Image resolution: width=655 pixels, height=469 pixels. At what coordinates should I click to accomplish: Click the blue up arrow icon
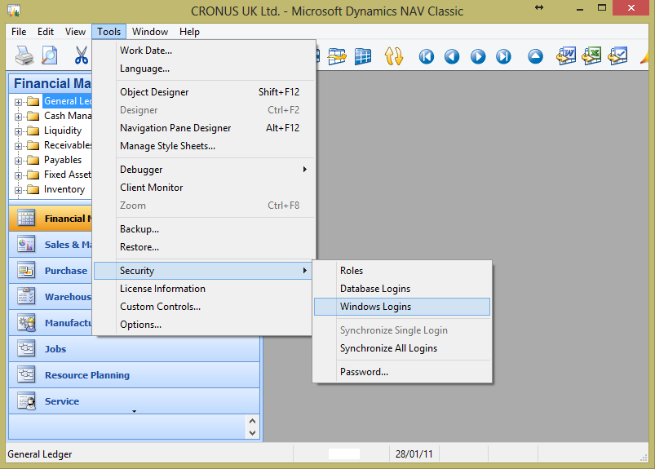535,56
